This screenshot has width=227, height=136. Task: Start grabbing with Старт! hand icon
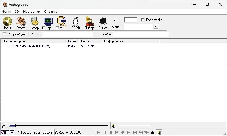point(21,21)
